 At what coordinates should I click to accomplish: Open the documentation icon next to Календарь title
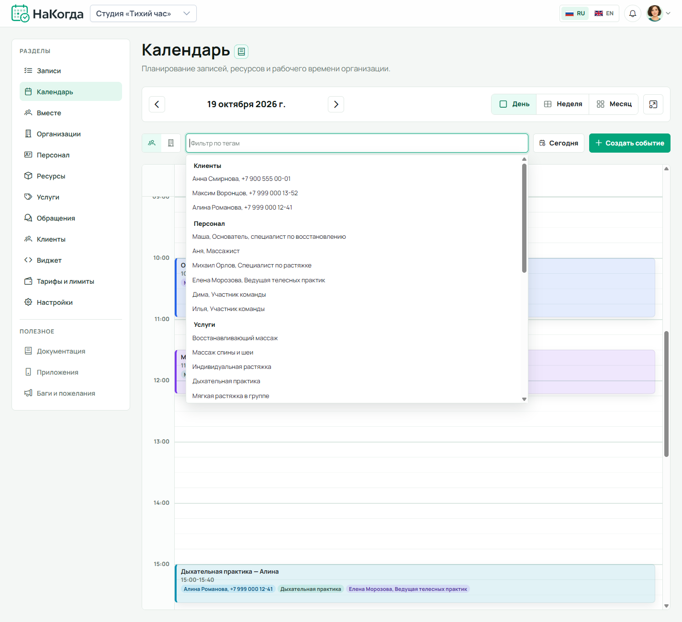click(241, 51)
